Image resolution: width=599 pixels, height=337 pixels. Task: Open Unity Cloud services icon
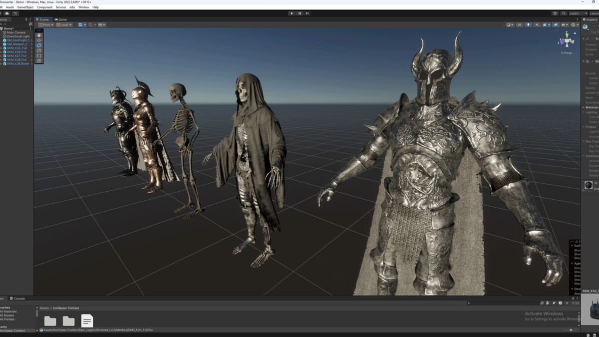(7, 13)
